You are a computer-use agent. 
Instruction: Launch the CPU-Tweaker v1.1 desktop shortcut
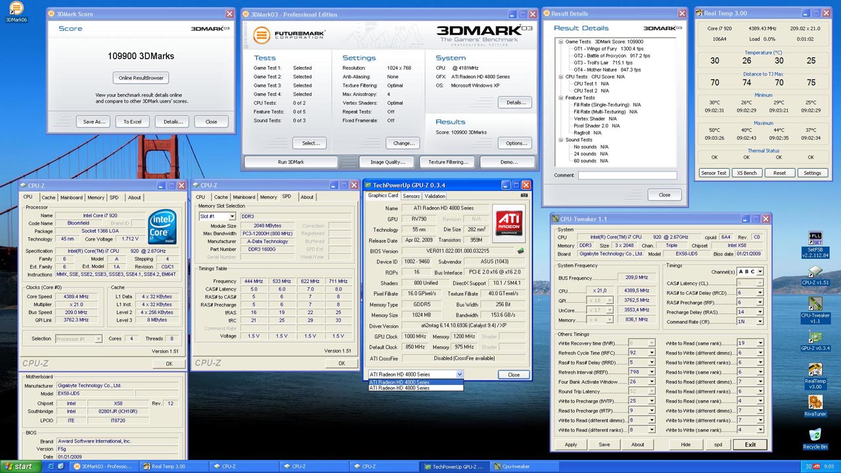coord(815,310)
